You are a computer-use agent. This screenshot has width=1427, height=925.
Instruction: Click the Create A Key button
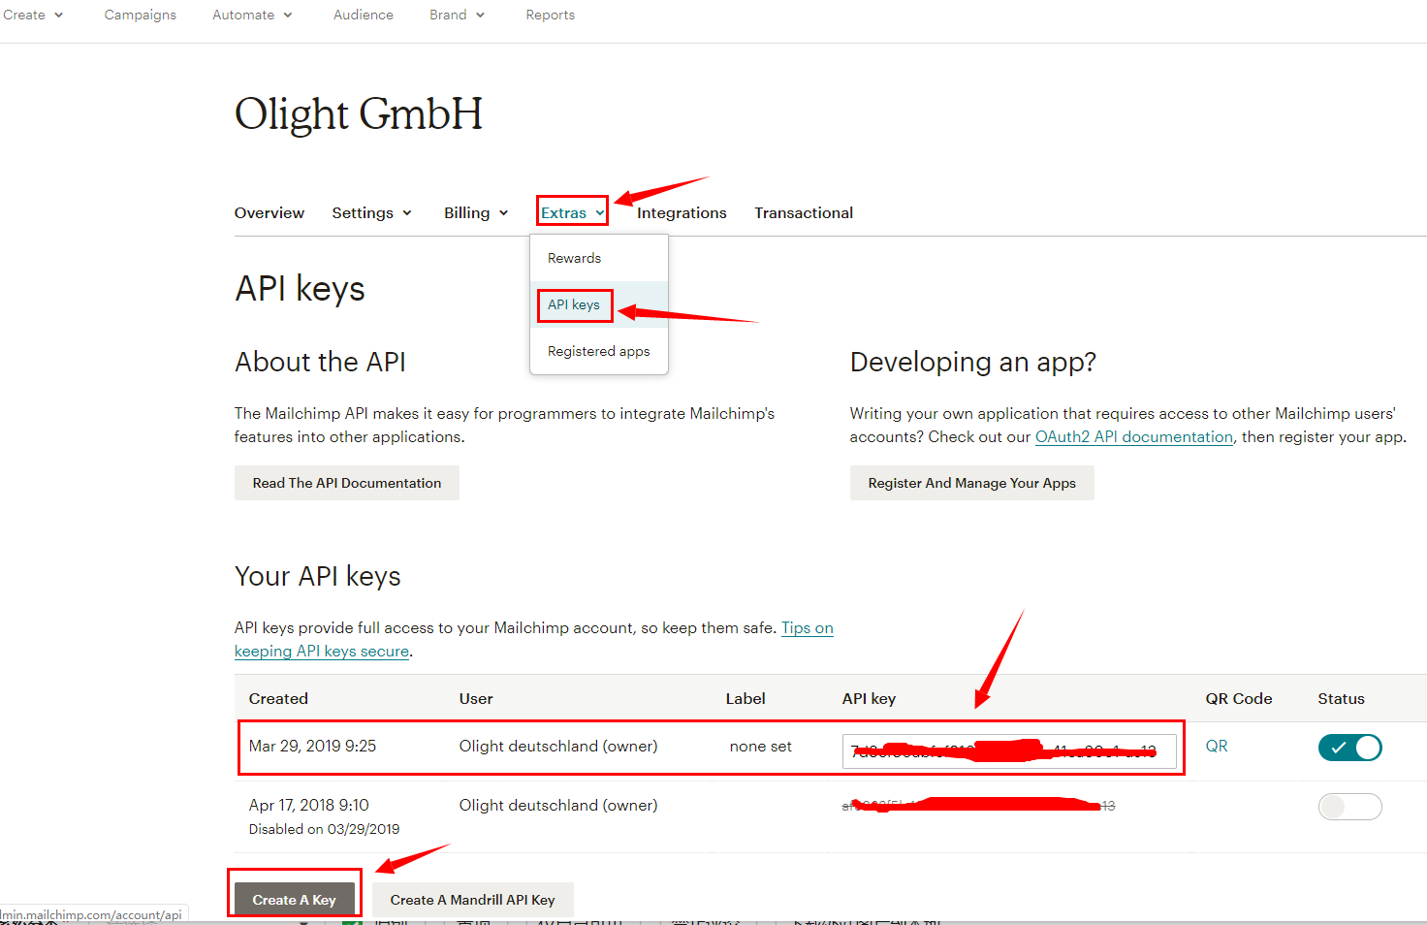coord(295,900)
